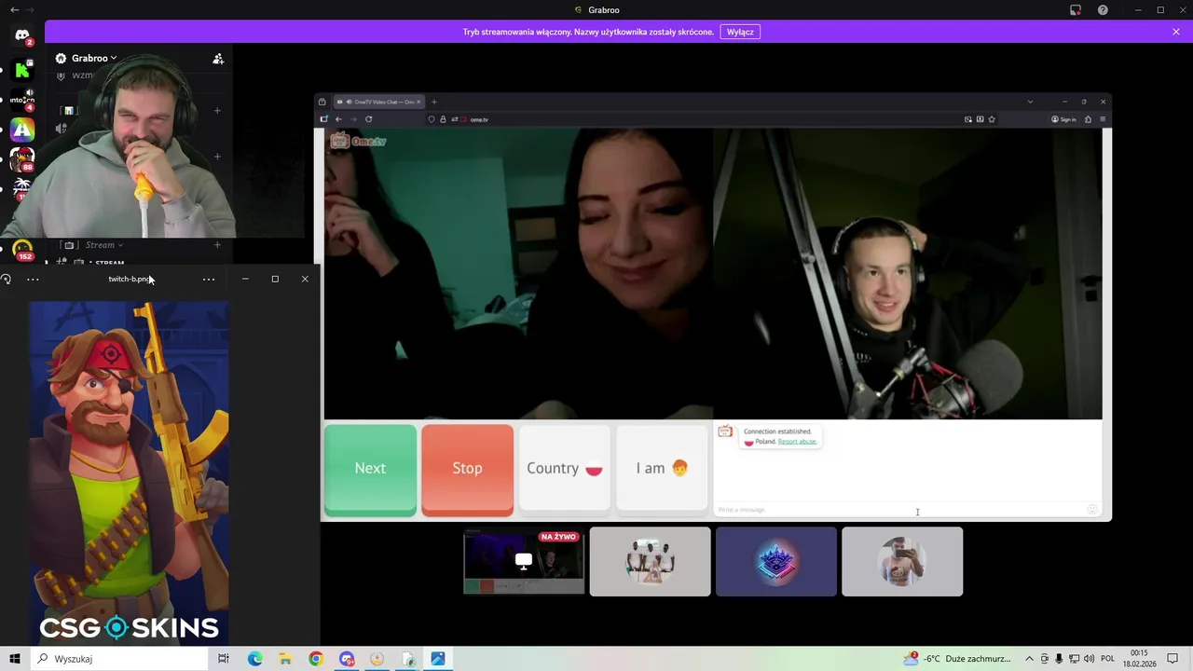Open the Discord inbox icon in title bar
The height and width of the screenshot is (671, 1193).
point(1076,10)
